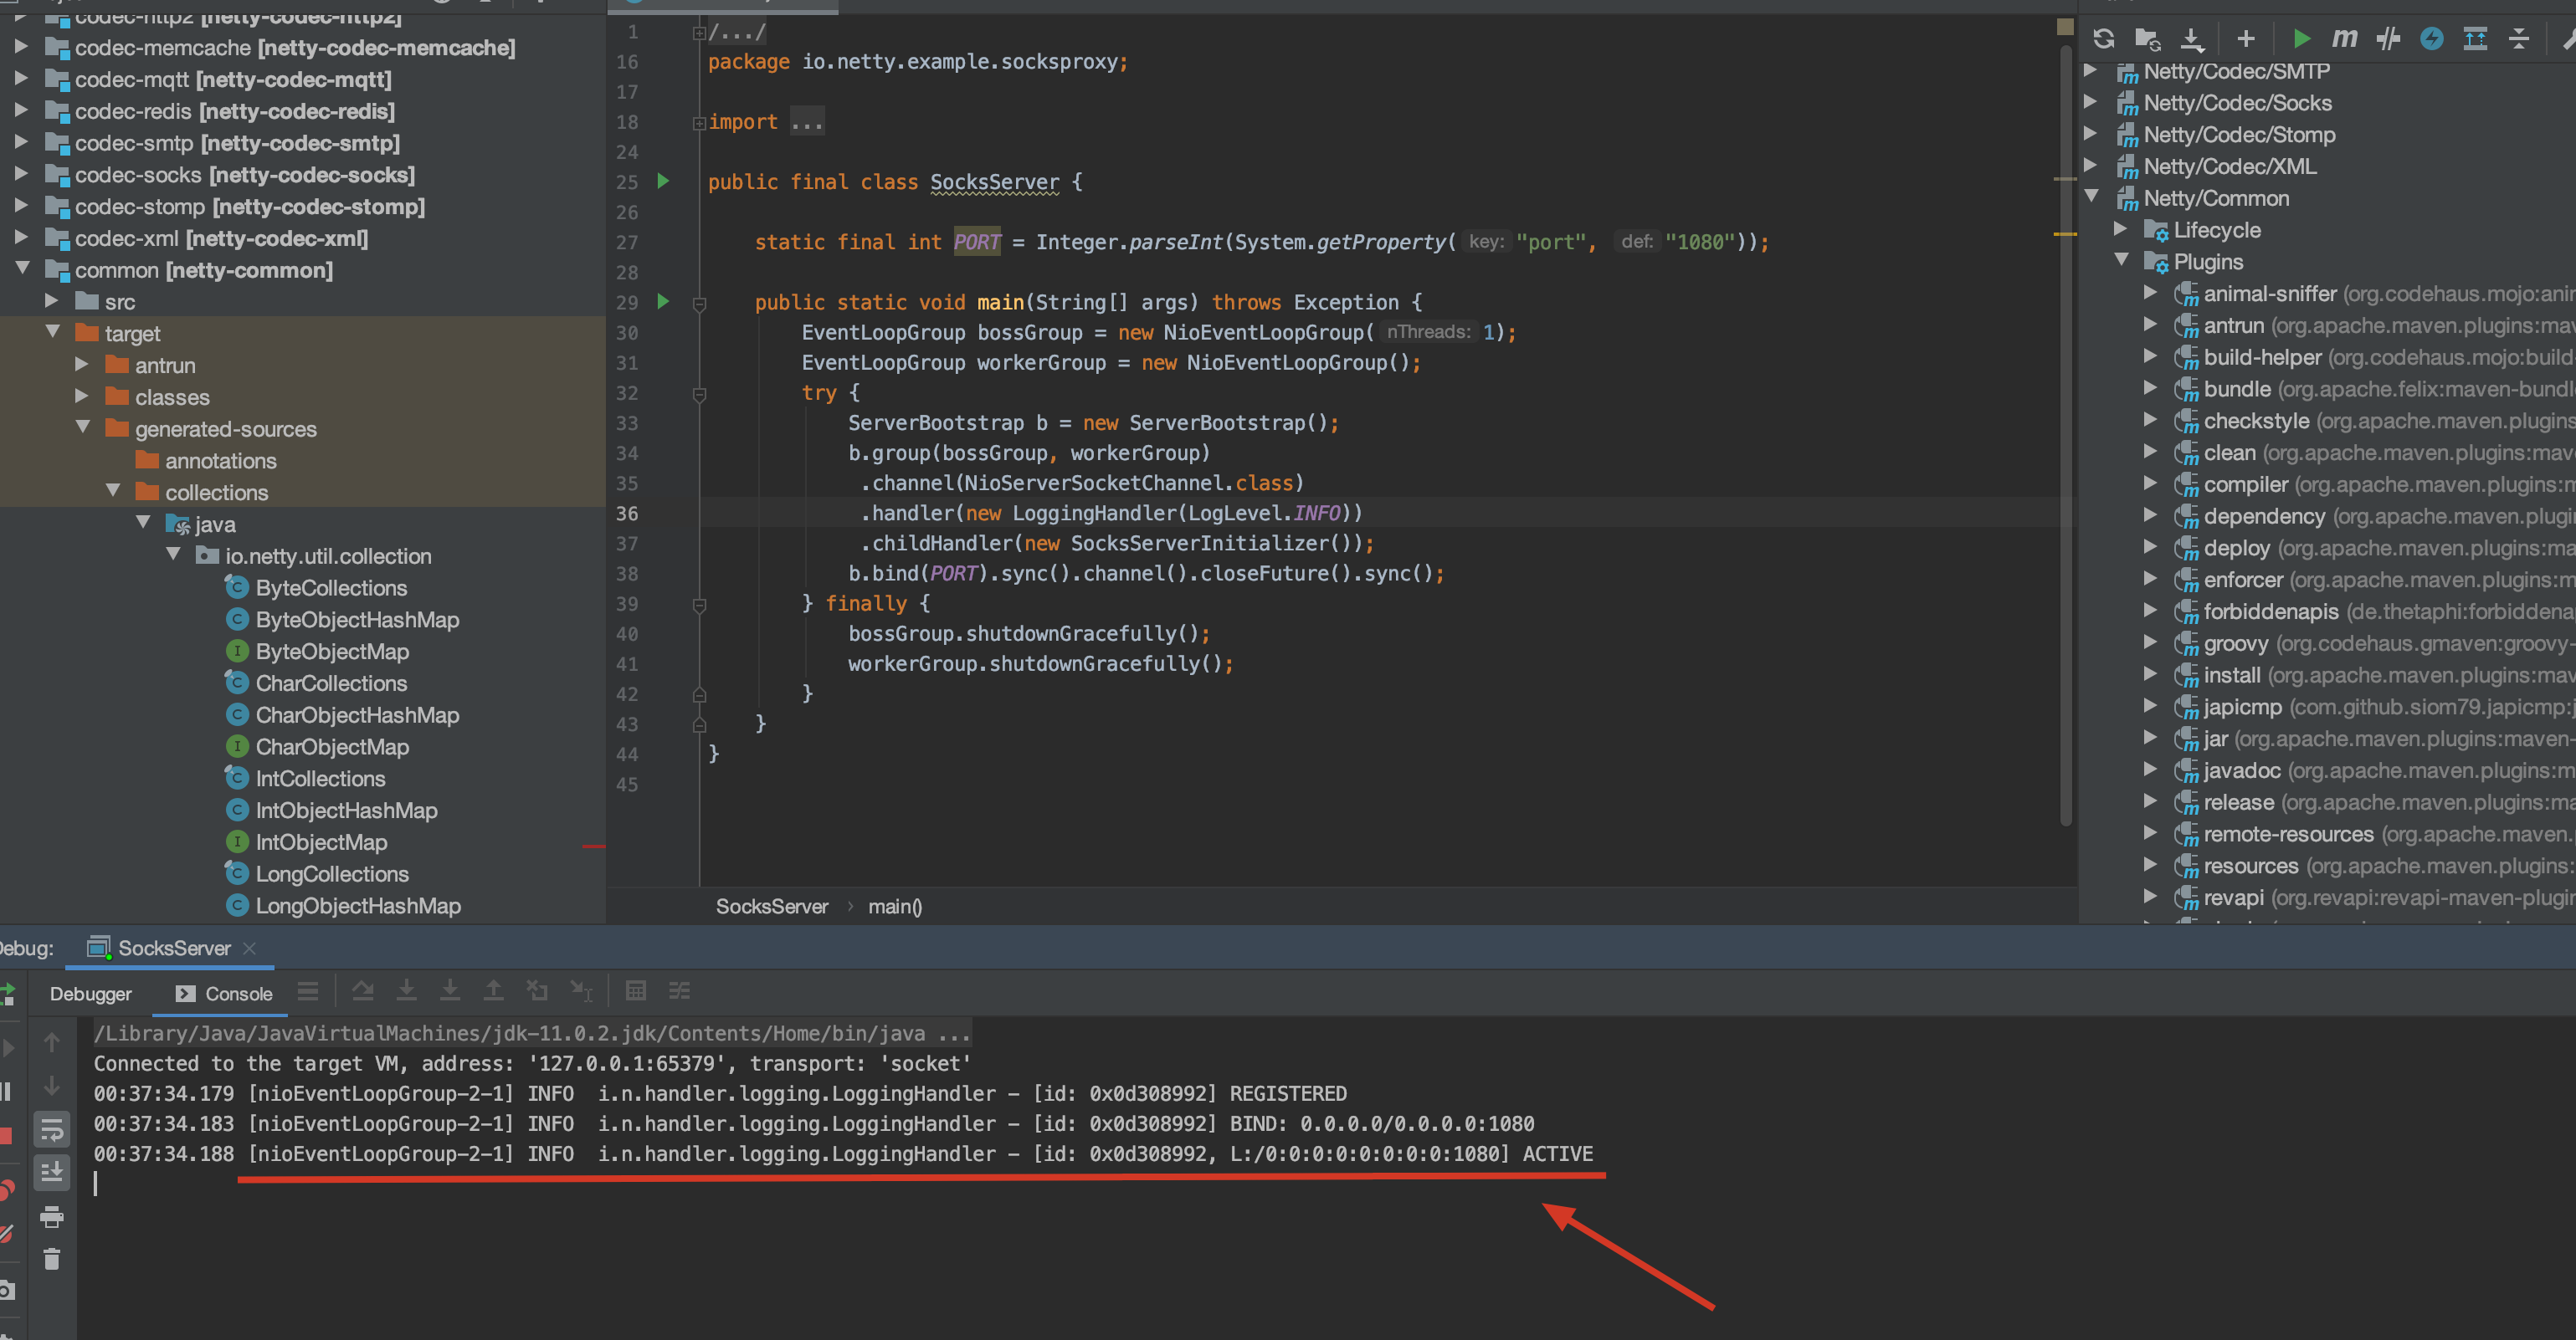Image resolution: width=2576 pixels, height=1340 pixels.
Task: Open ByteObjectHashMap class file
Action: [356, 620]
